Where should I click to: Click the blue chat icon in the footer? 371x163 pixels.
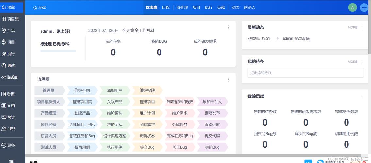coord(308,162)
